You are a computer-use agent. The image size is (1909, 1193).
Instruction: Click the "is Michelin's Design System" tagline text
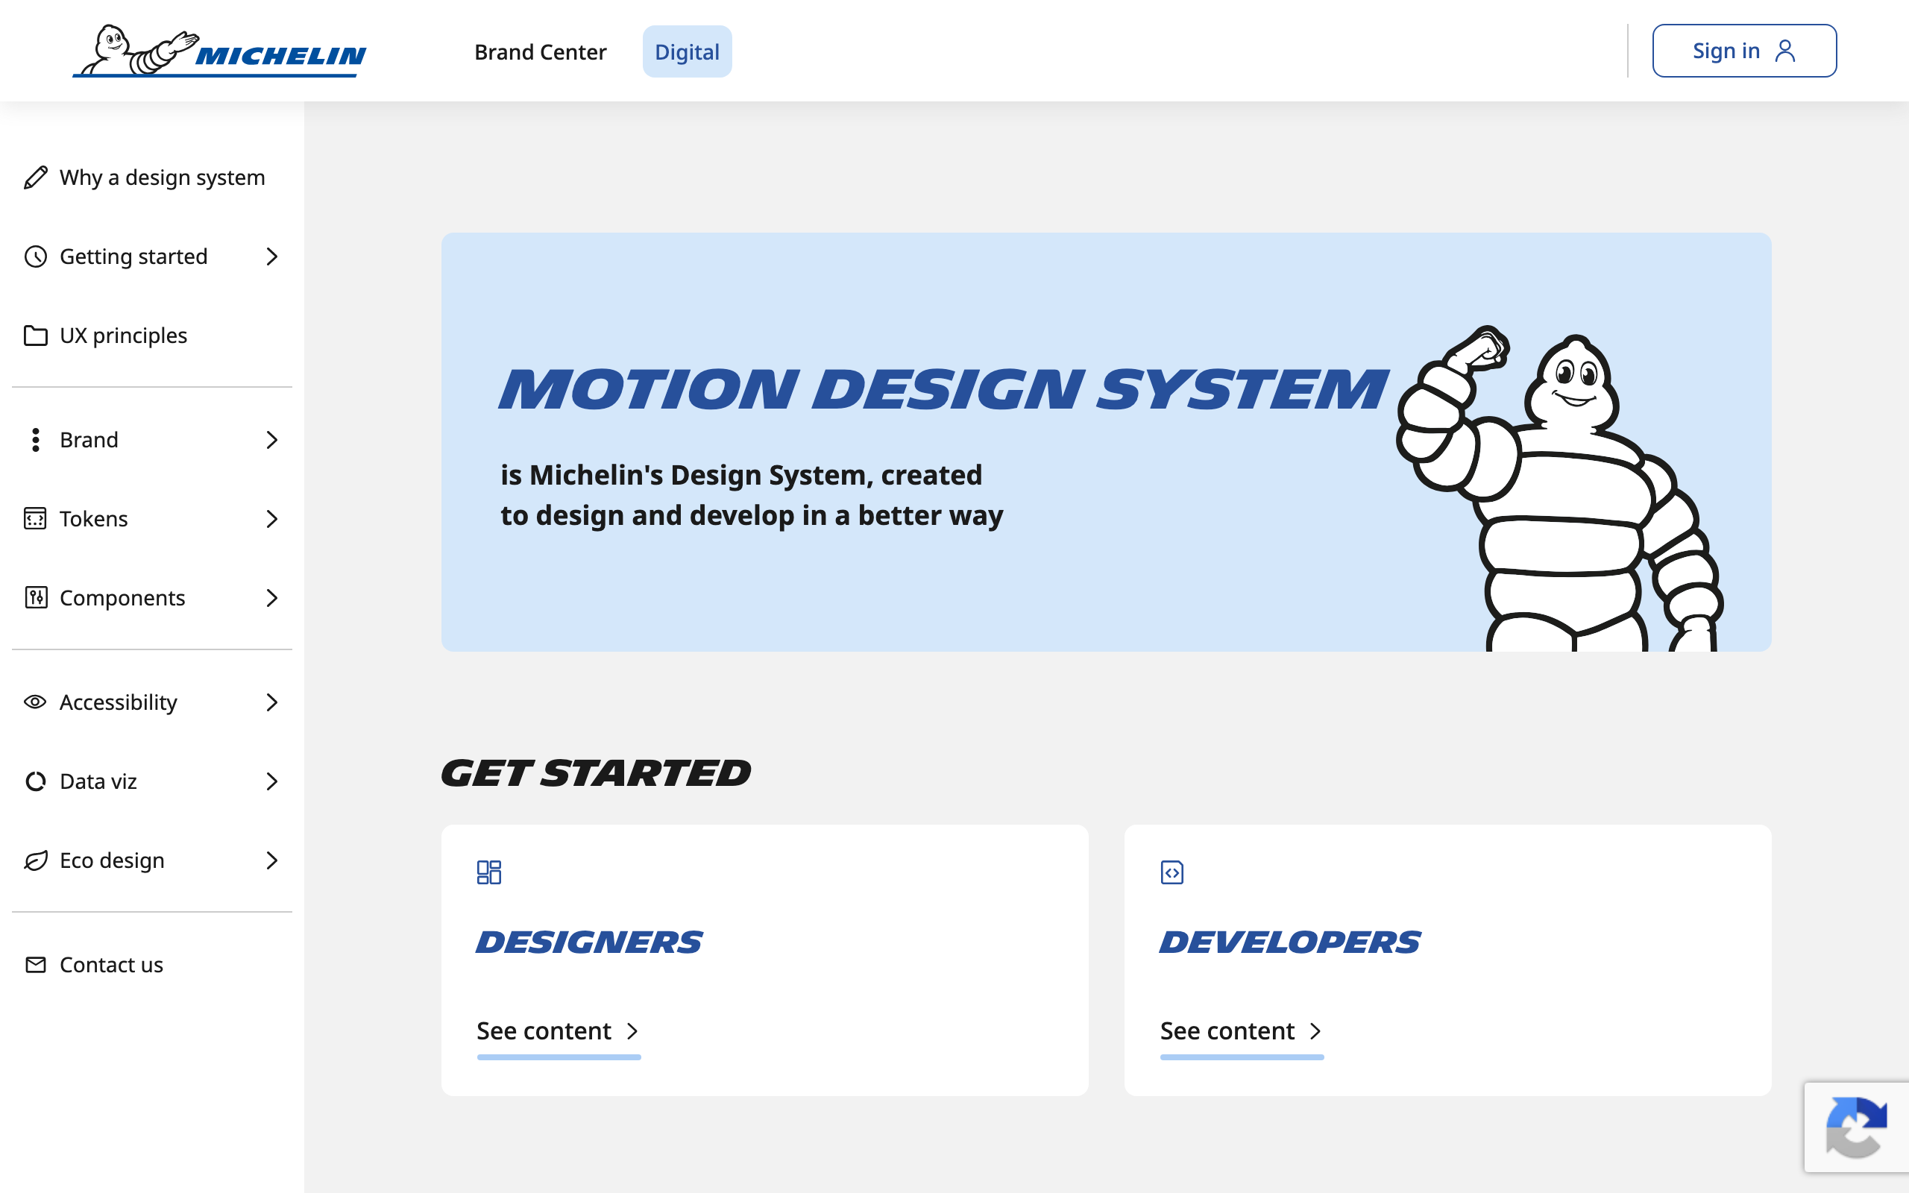click(x=751, y=494)
